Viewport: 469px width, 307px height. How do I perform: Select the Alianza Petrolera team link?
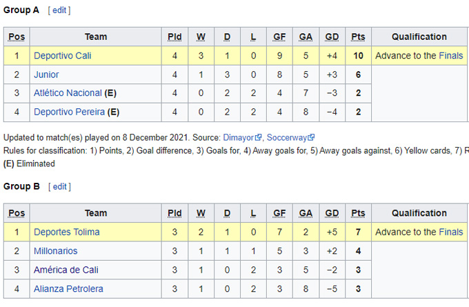pyautogui.click(x=68, y=288)
